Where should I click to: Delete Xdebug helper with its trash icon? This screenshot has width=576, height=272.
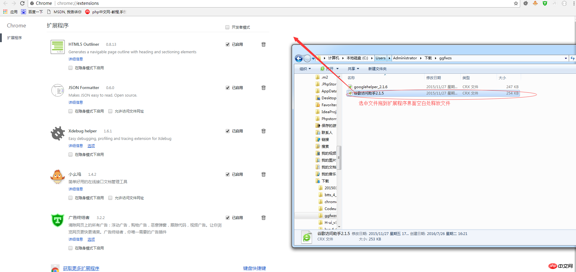point(263,131)
